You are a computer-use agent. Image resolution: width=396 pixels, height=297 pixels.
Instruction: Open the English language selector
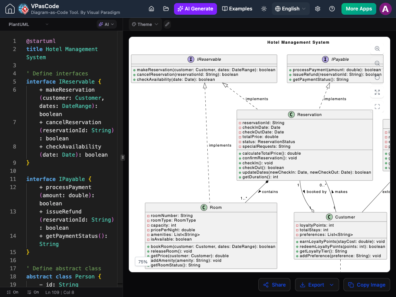click(x=290, y=9)
